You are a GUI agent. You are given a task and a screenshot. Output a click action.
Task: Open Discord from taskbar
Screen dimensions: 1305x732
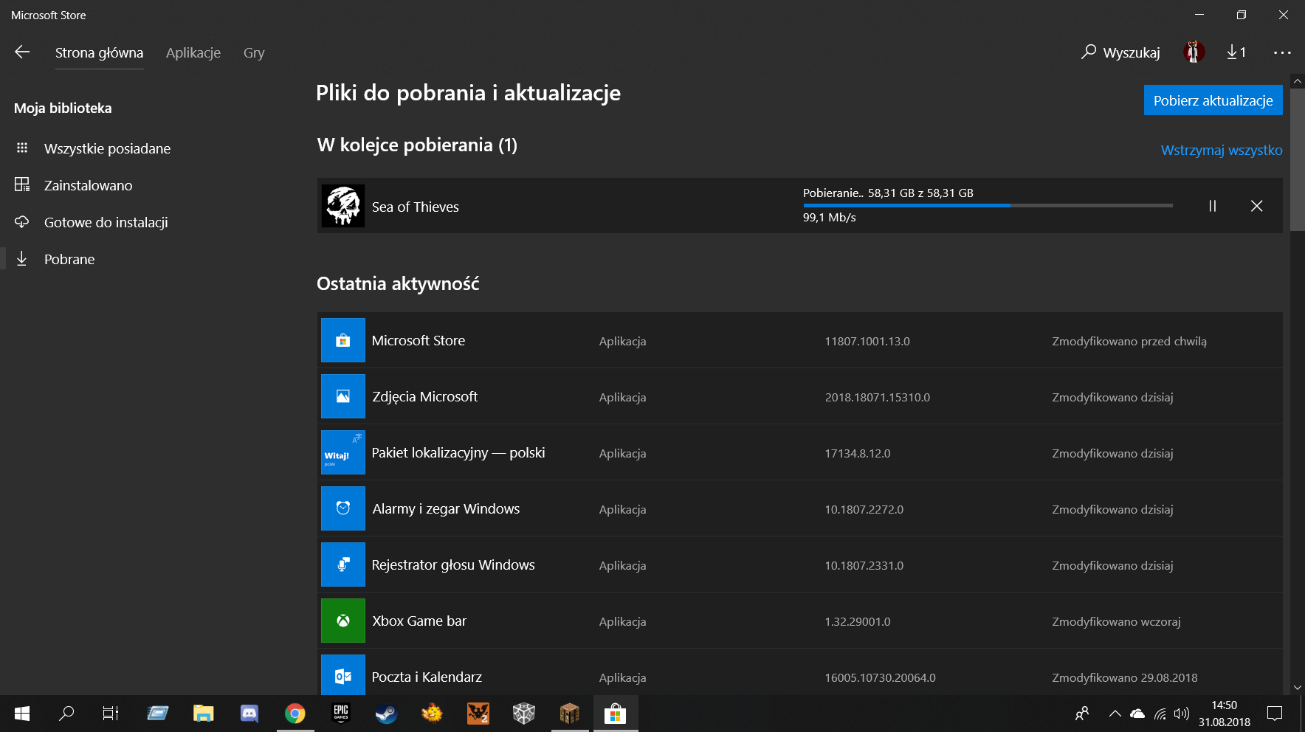click(x=249, y=714)
